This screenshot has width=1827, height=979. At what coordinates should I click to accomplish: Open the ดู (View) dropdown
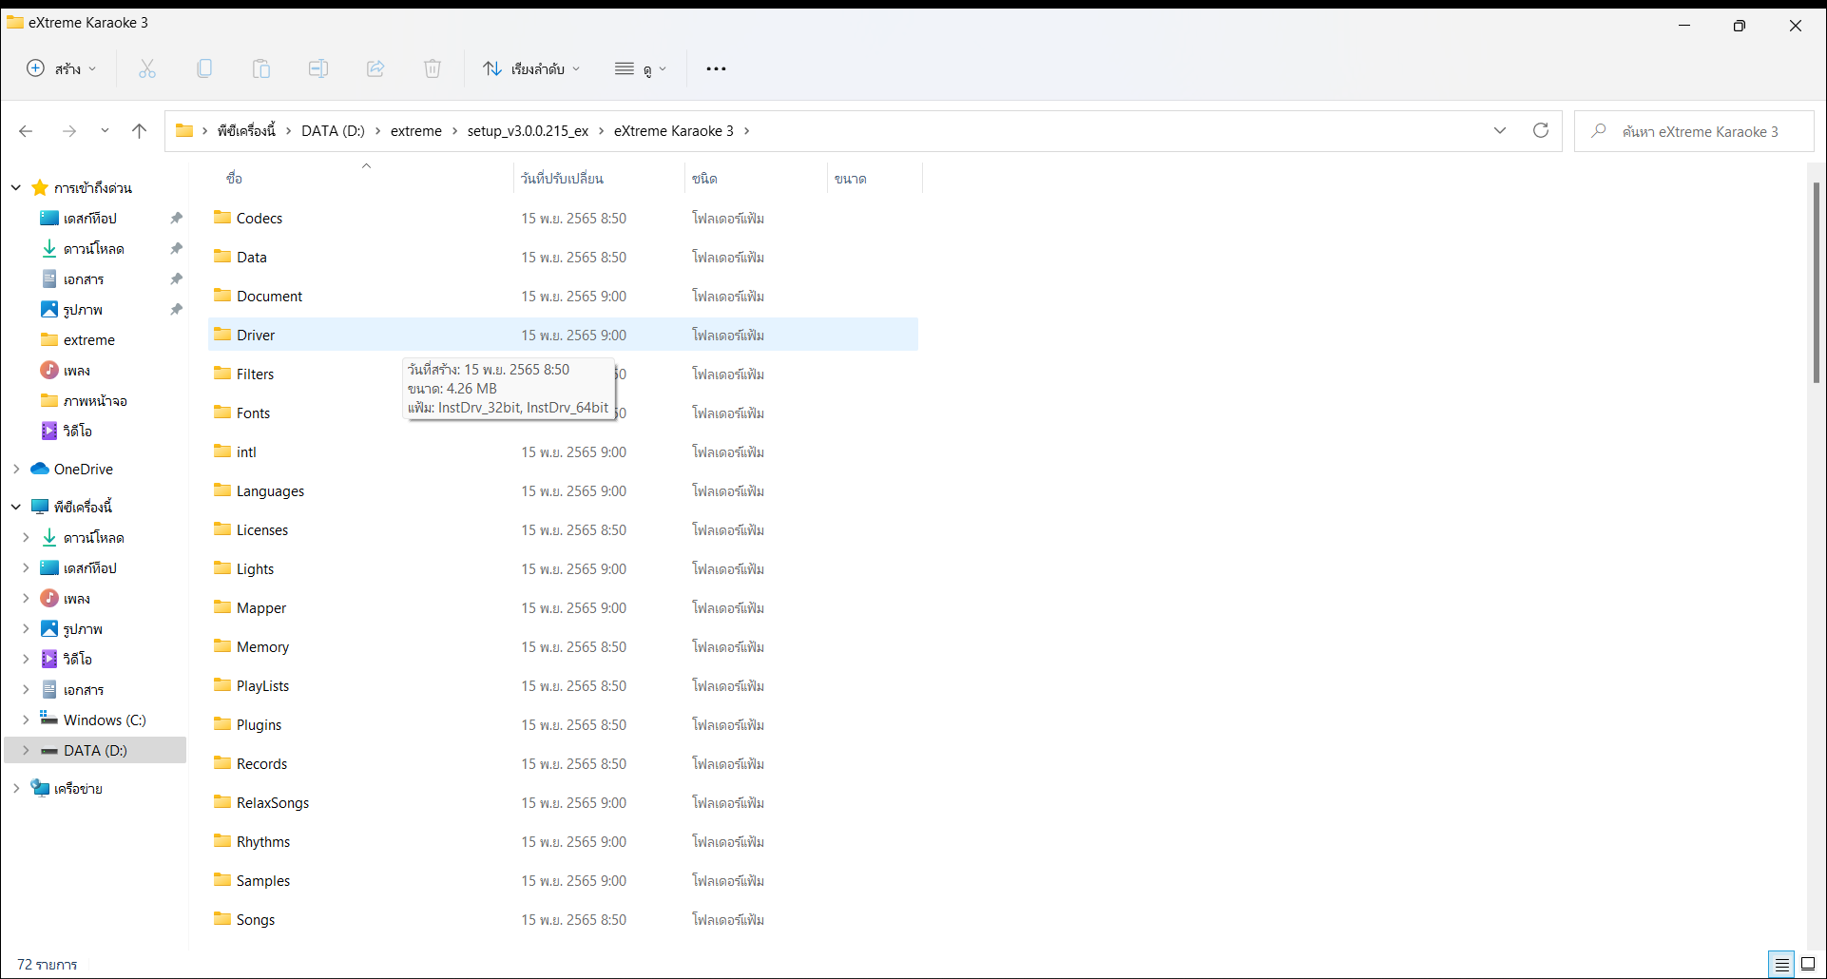pos(641,68)
